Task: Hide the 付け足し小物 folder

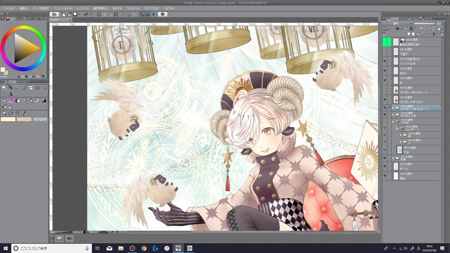Action: pos(384,114)
